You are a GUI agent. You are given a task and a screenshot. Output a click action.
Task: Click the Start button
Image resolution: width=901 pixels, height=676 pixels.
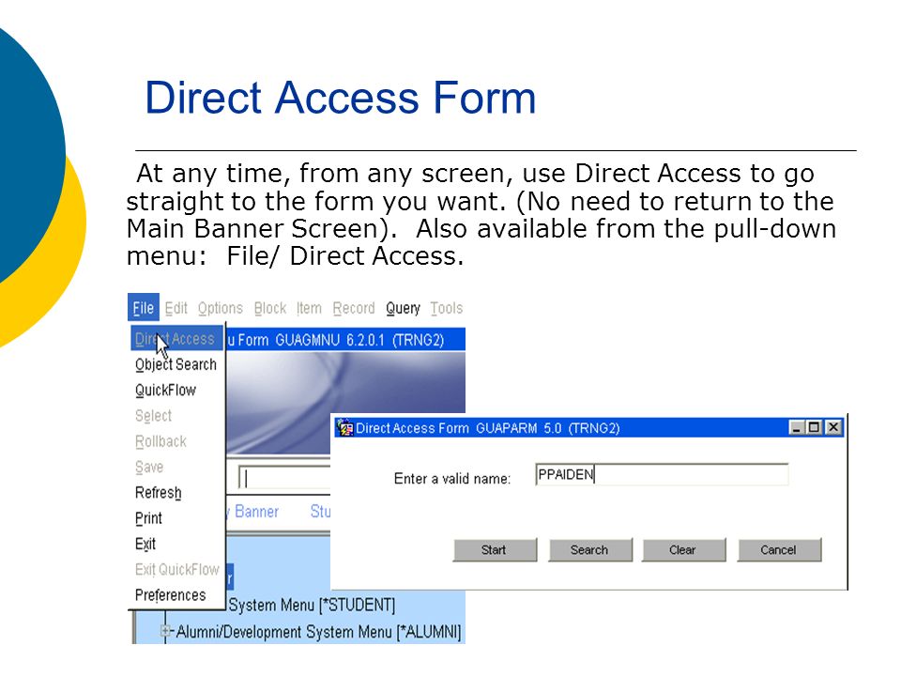point(495,550)
